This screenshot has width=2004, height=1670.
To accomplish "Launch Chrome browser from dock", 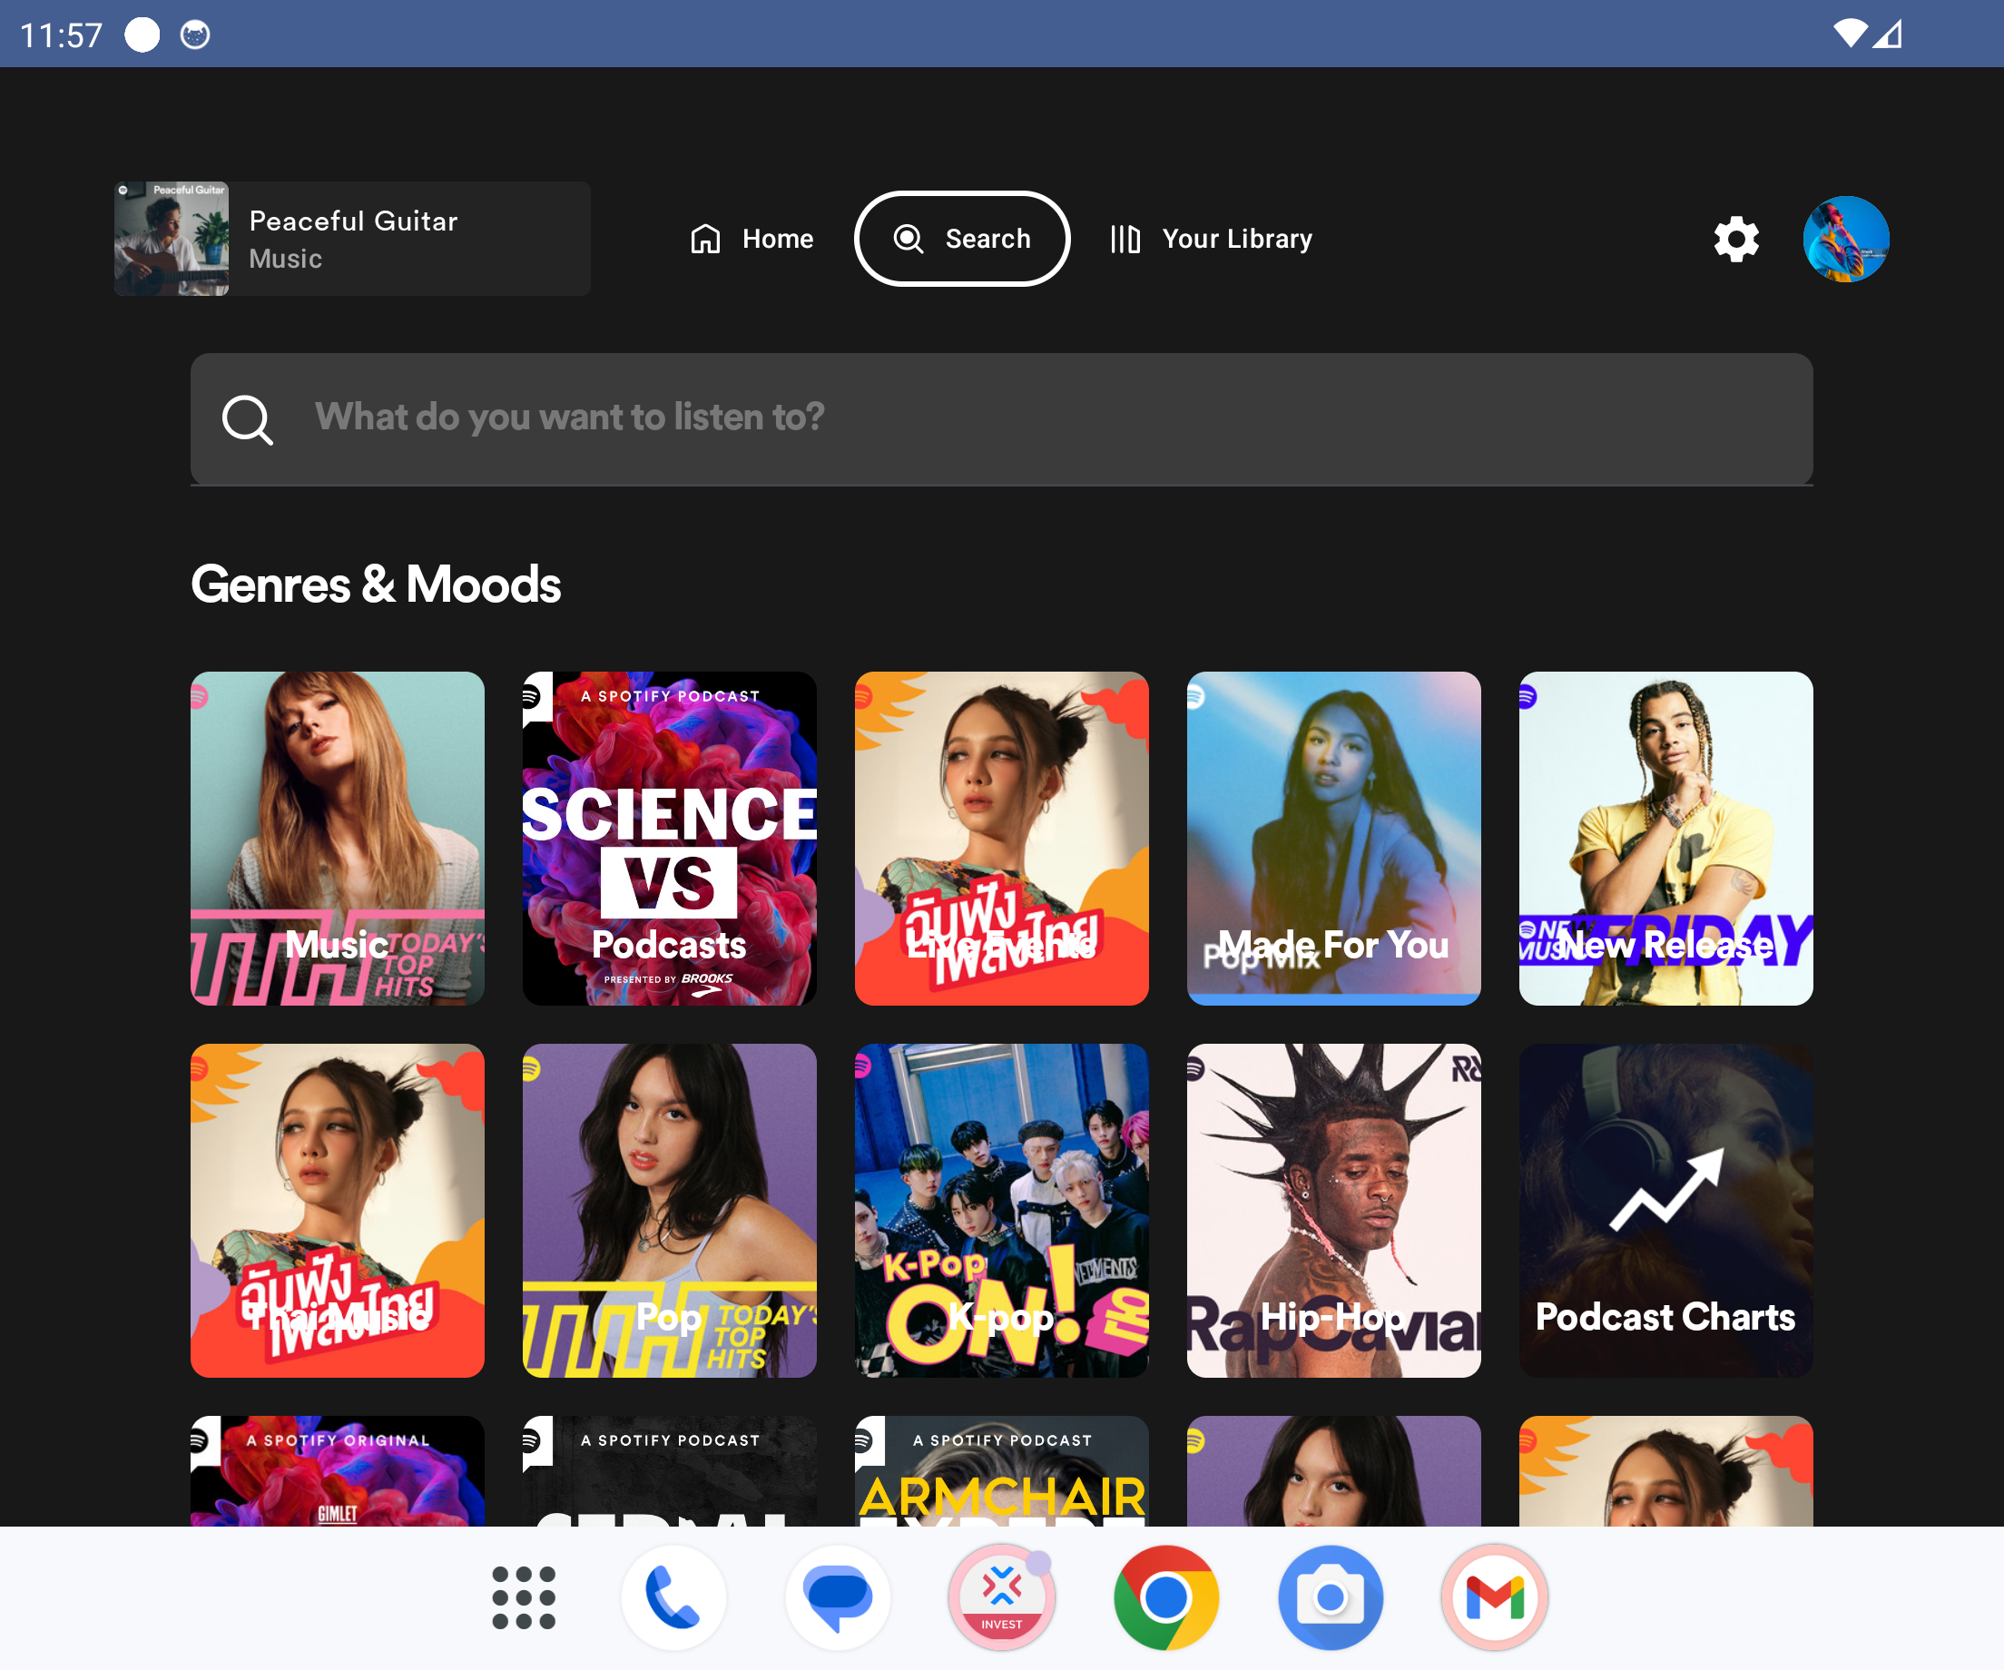I will 1165,1596.
